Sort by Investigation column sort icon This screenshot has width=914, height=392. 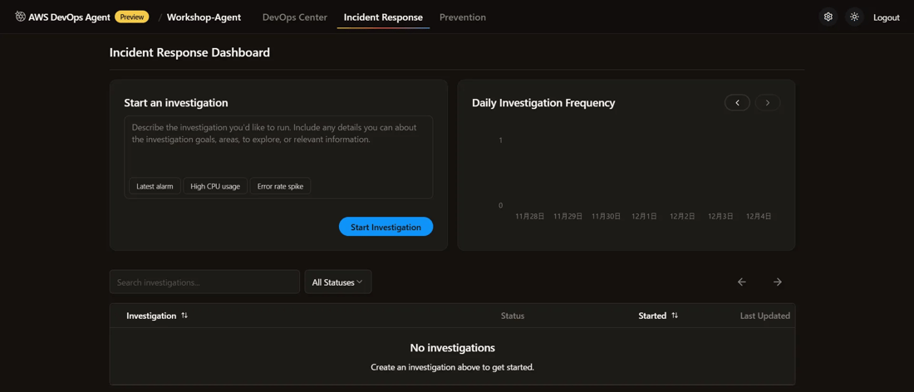[x=184, y=316]
